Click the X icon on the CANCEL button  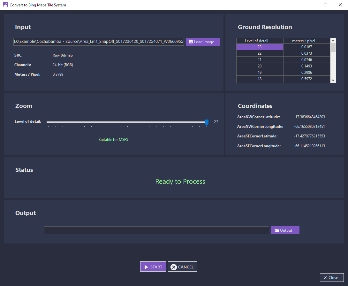pyautogui.click(x=174, y=267)
